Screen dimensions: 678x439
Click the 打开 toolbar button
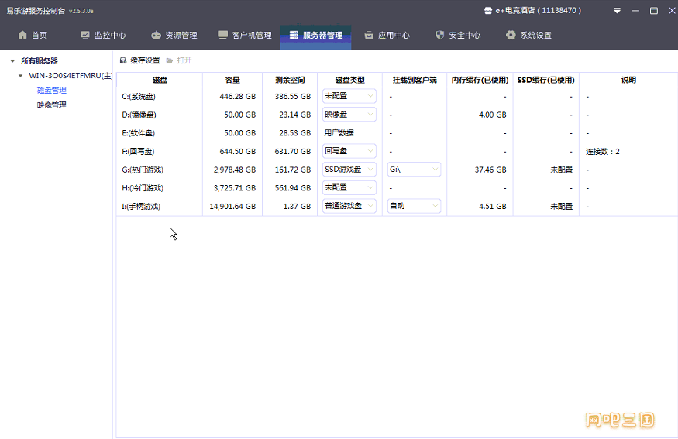click(x=178, y=60)
